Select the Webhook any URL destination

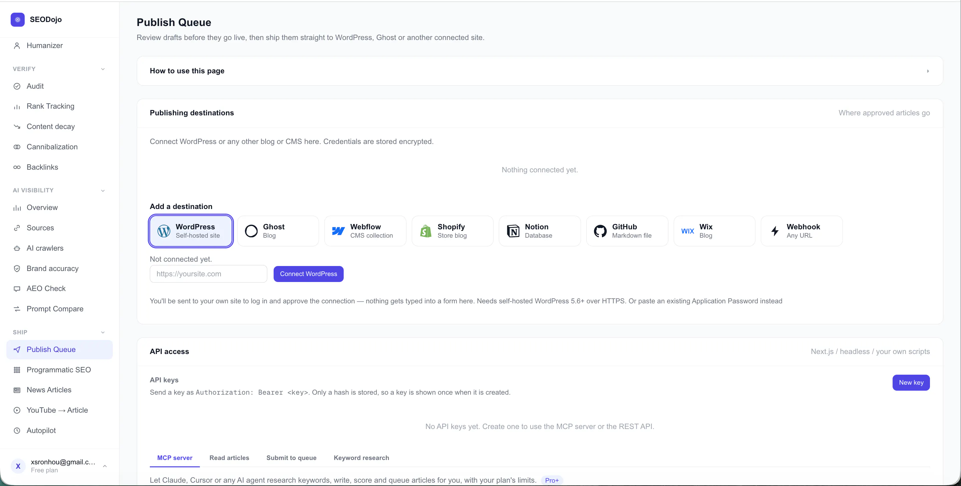coord(802,231)
